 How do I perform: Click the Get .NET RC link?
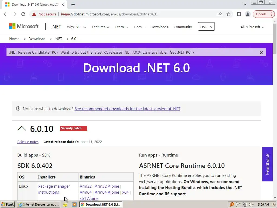click(182, 52)
